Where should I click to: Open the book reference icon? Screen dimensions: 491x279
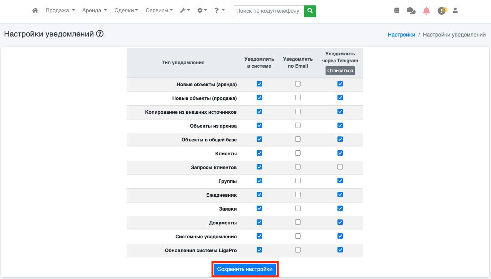397,11
